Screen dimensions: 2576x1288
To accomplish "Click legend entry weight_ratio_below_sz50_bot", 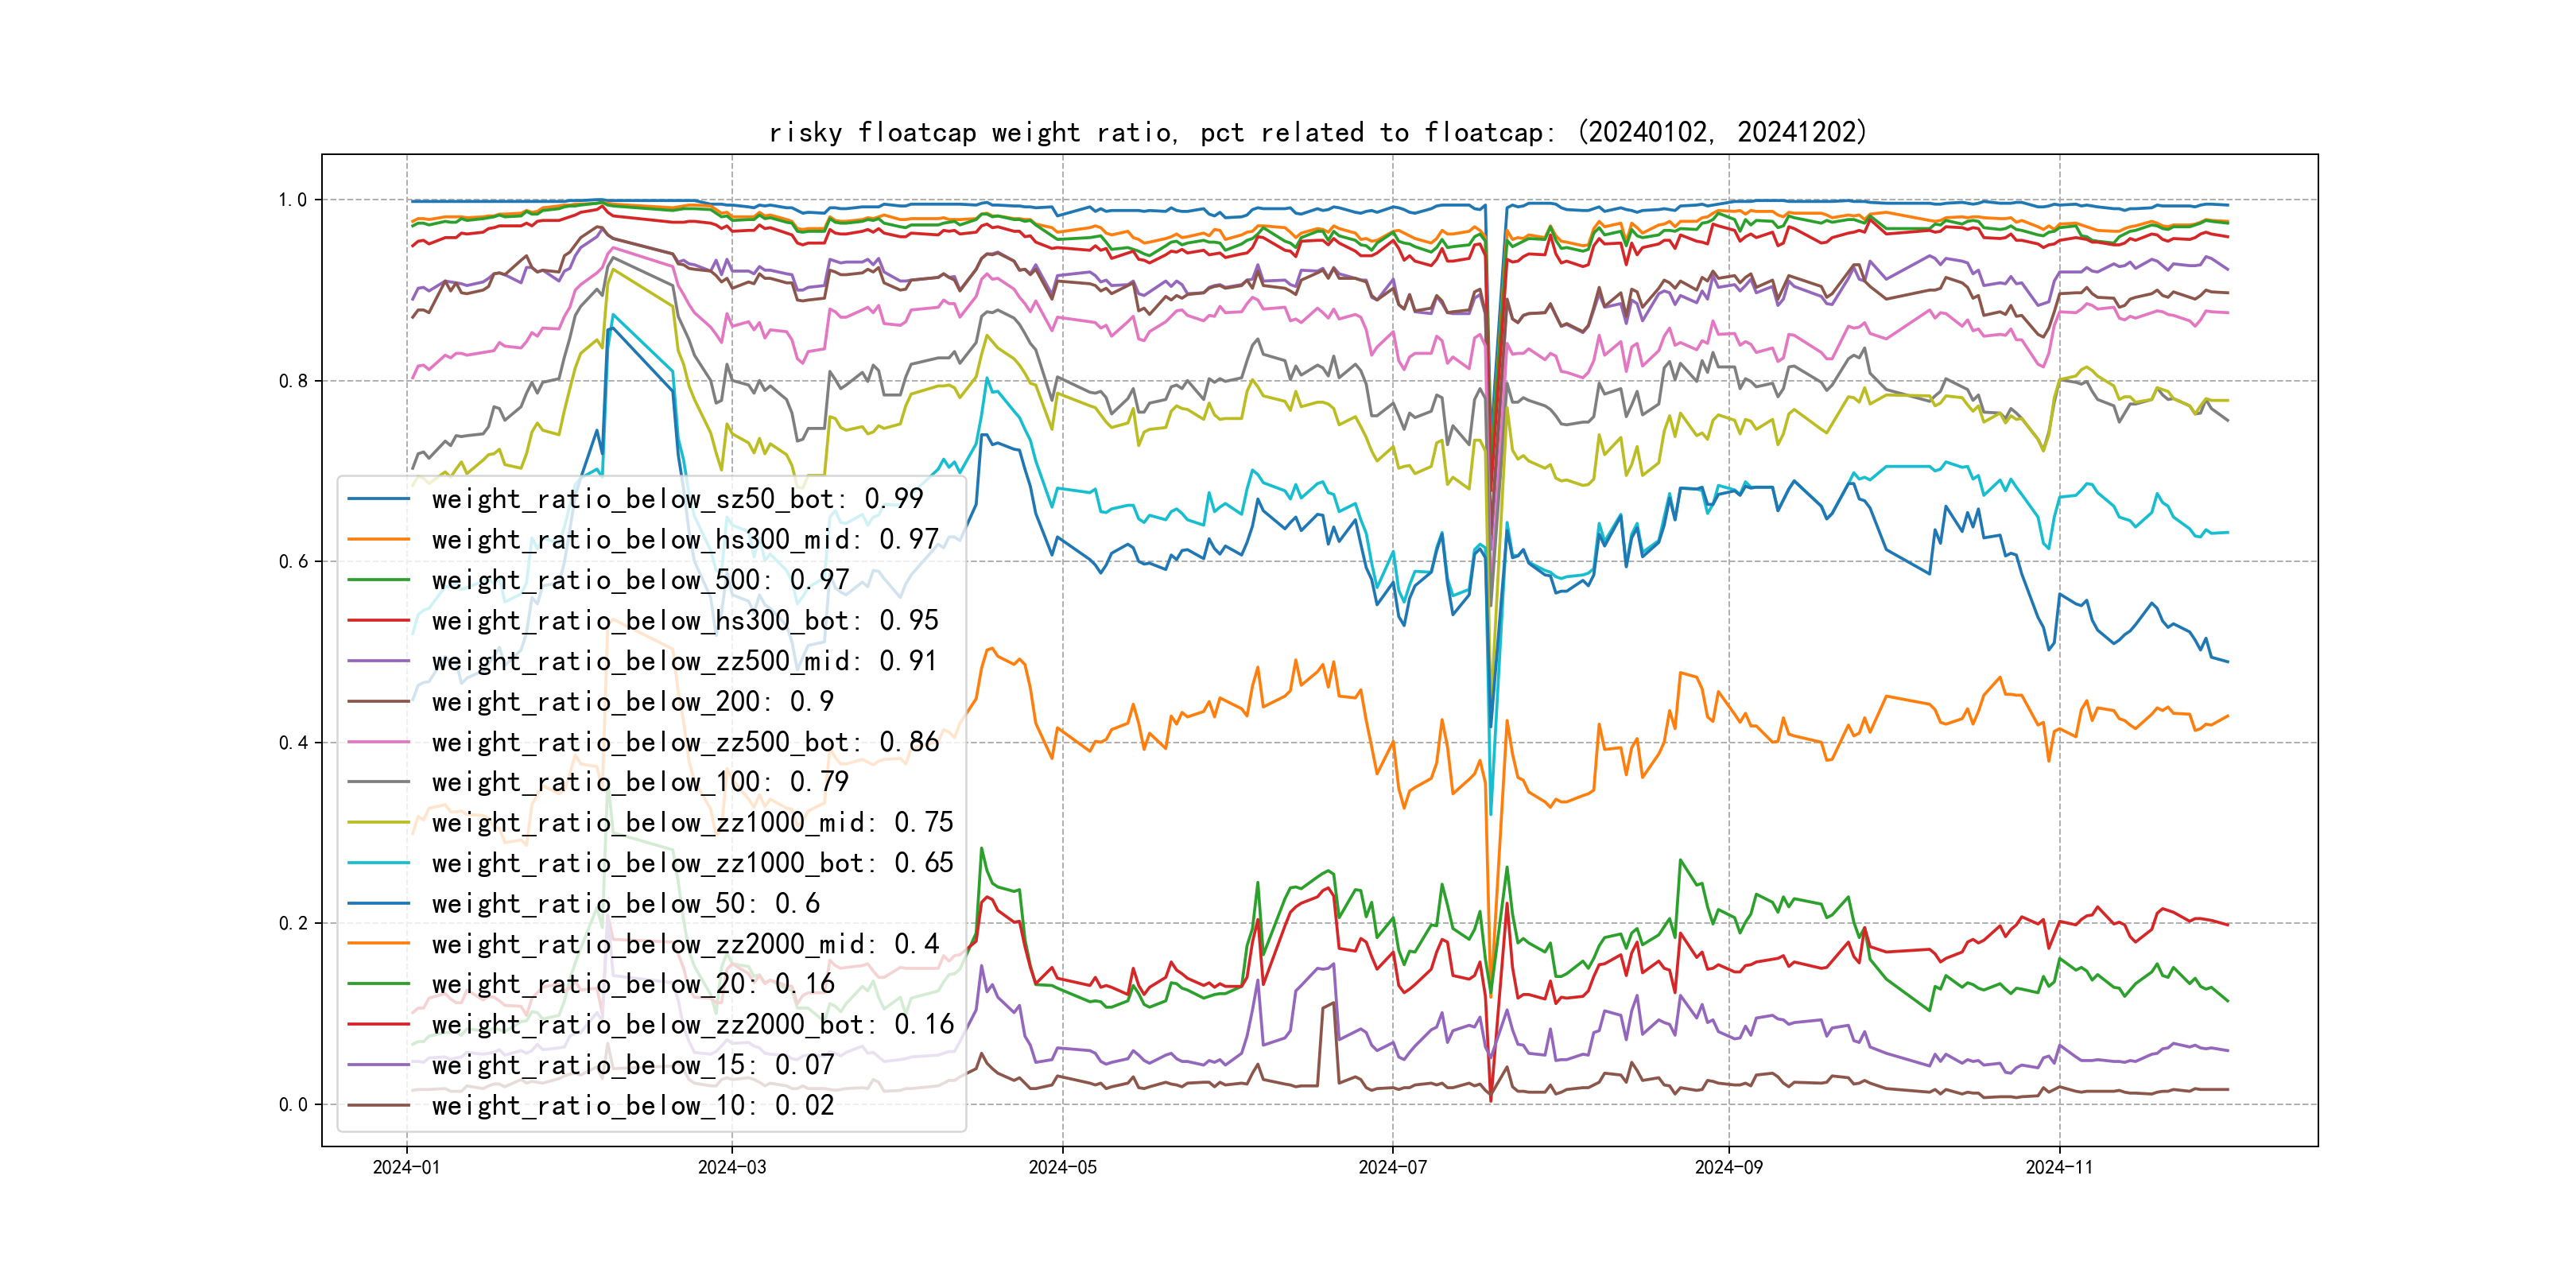I will [677, 499].
